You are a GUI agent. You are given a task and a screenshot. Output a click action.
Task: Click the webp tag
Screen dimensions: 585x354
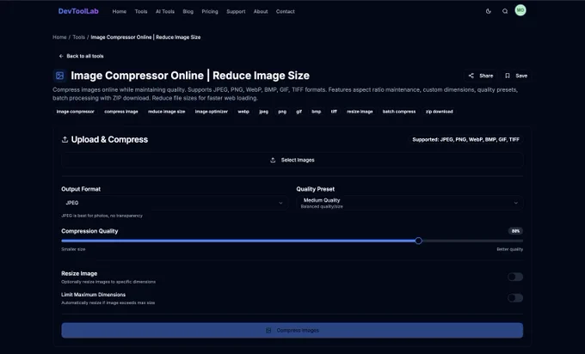(243, 112)
